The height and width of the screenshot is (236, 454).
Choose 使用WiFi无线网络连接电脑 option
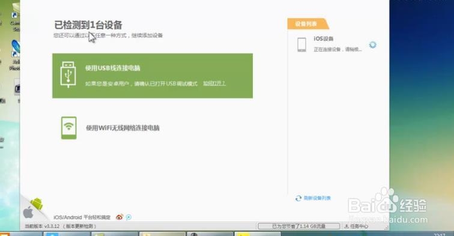(123, 128)
